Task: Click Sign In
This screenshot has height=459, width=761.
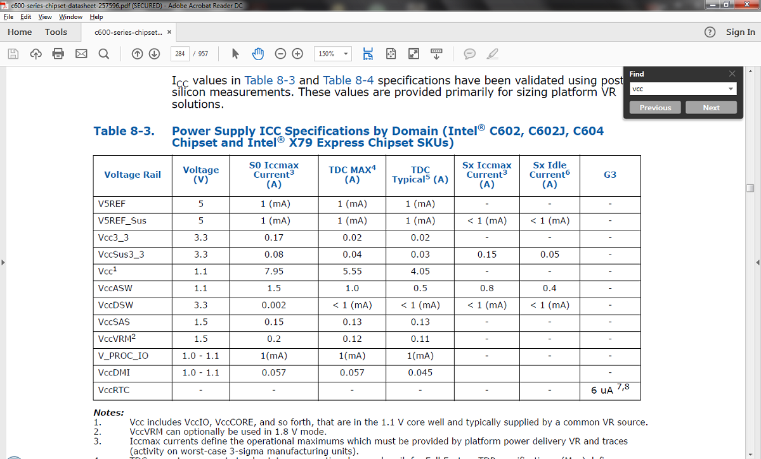Action: pyautogui.click(x=741, y=32)
